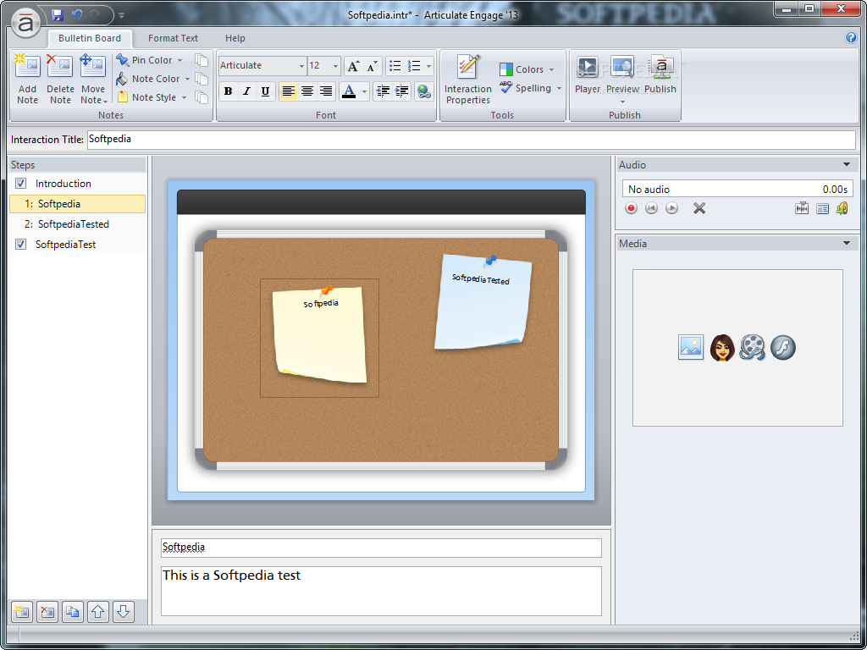Open the font size 12 dropdown
The width and height of the screenshot is (867, 650).
pyautogui.click(x=335, y=66)
